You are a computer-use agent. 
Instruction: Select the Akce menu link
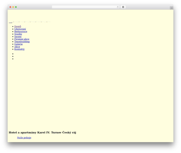[x=17, y=47]
